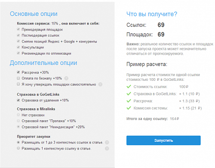This screenshot has width=215, height=168.
Task: Select Нет страховки radio option
Action: point(18,115)
